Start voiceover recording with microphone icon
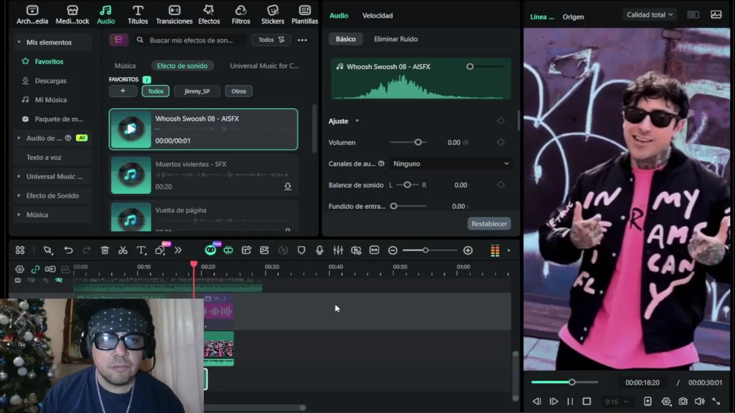 [319, 250]
